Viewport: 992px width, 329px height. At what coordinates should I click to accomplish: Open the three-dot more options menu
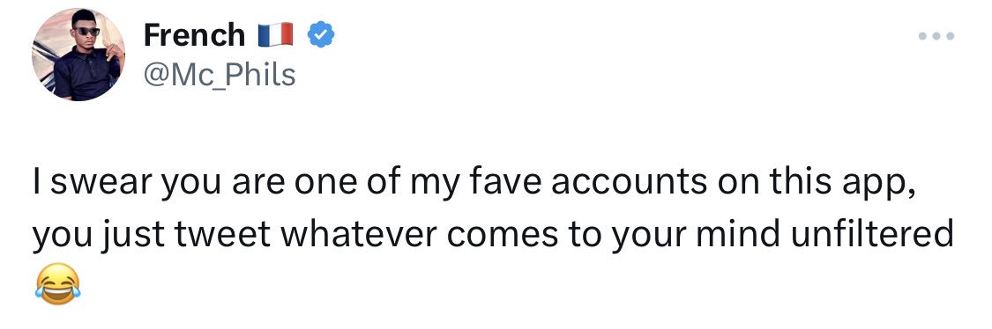(936, 37)
